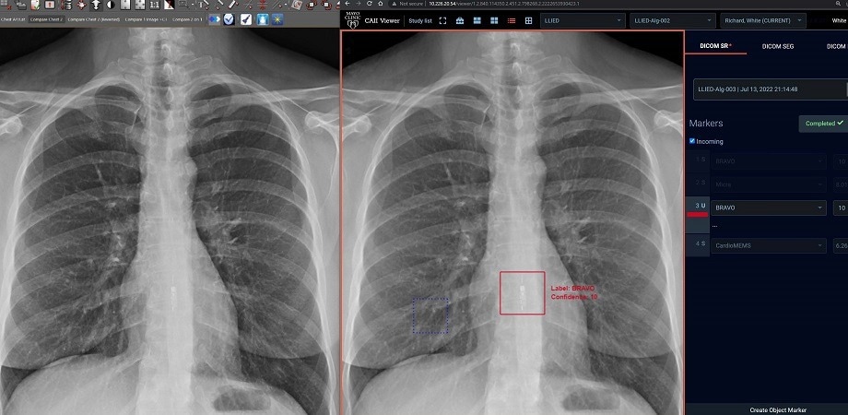
Task: Click the pan/move arrows icon
Action: point(82,5)
